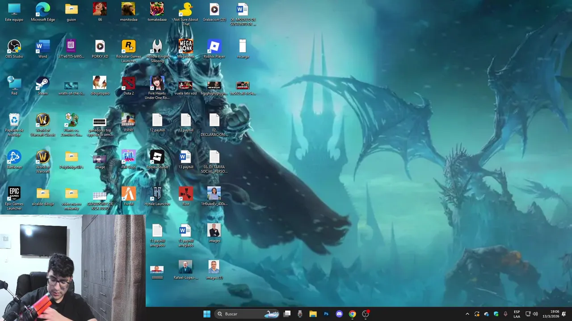Select the alcalde dibujito folder
The image size is (572, 321).
[x=43, y=197]
